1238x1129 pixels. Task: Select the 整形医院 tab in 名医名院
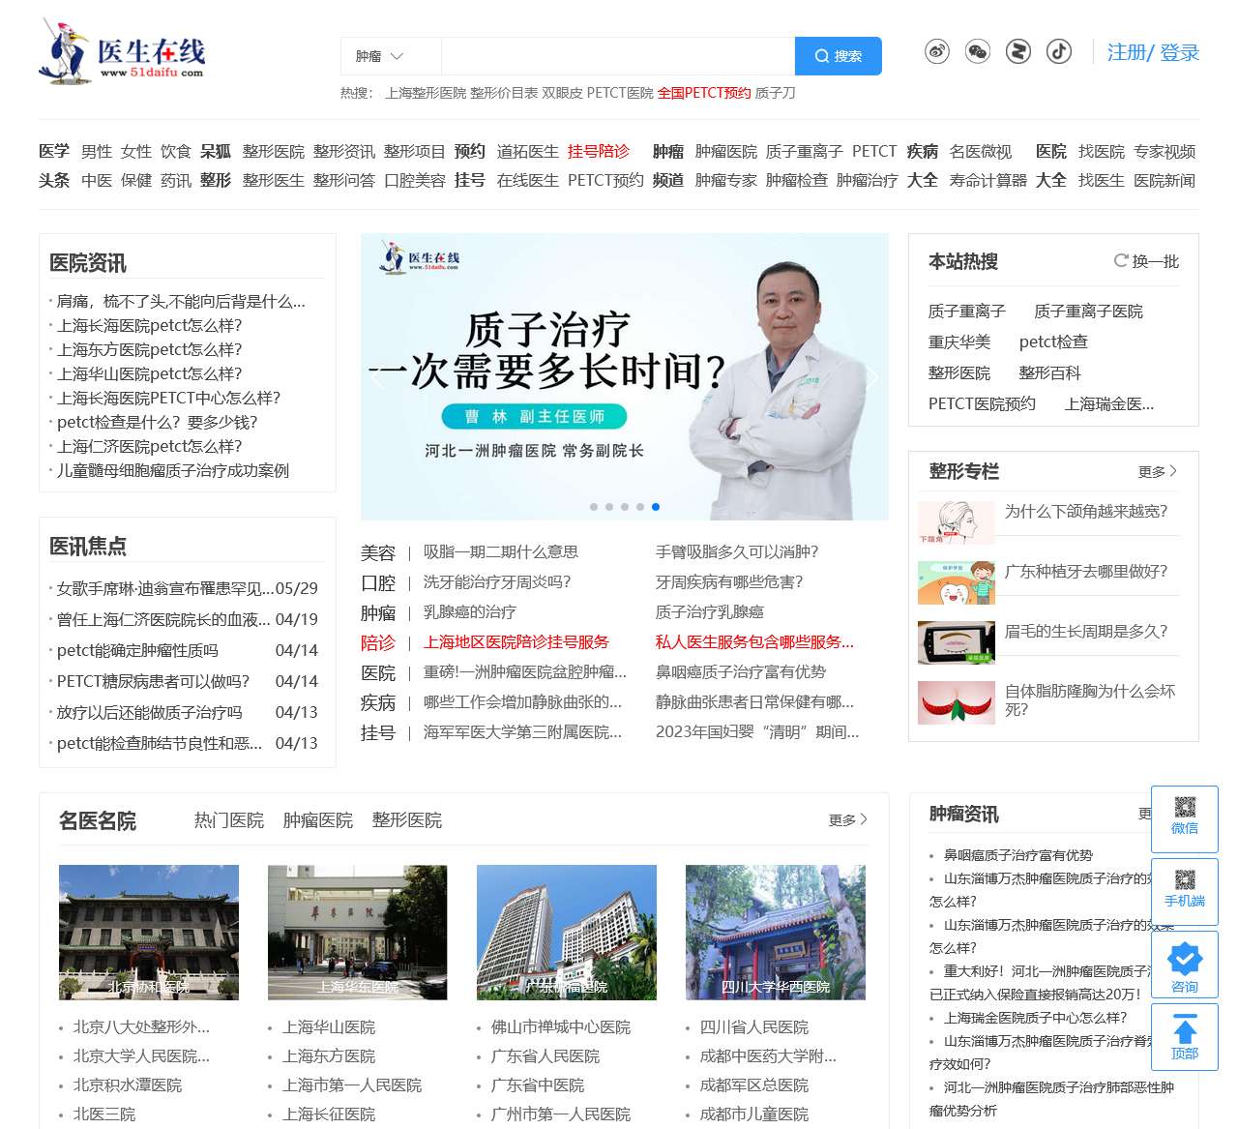point(406,819)
